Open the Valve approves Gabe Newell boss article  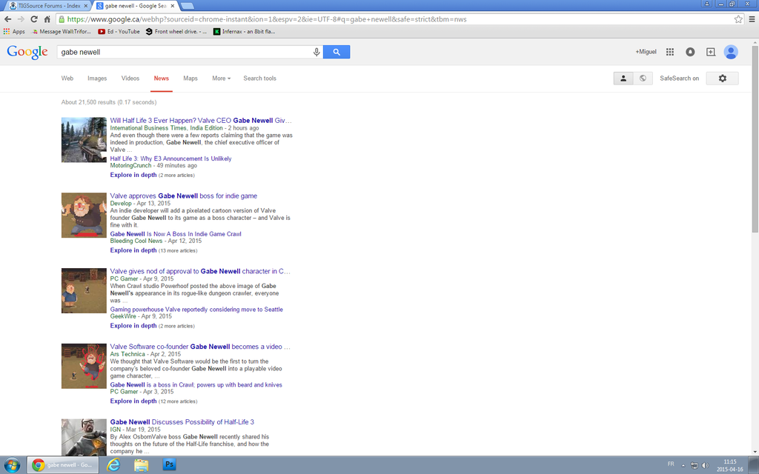click(x=184, y=196)
